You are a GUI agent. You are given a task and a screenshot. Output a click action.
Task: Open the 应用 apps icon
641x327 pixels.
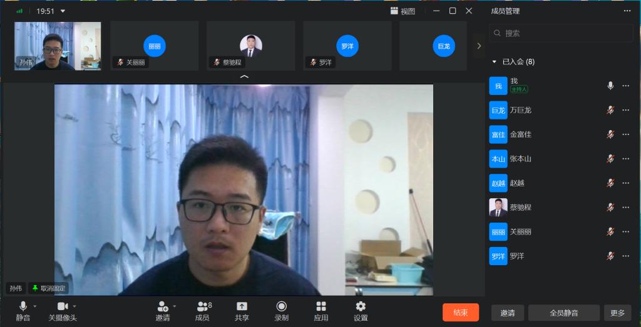coord(321,306)
